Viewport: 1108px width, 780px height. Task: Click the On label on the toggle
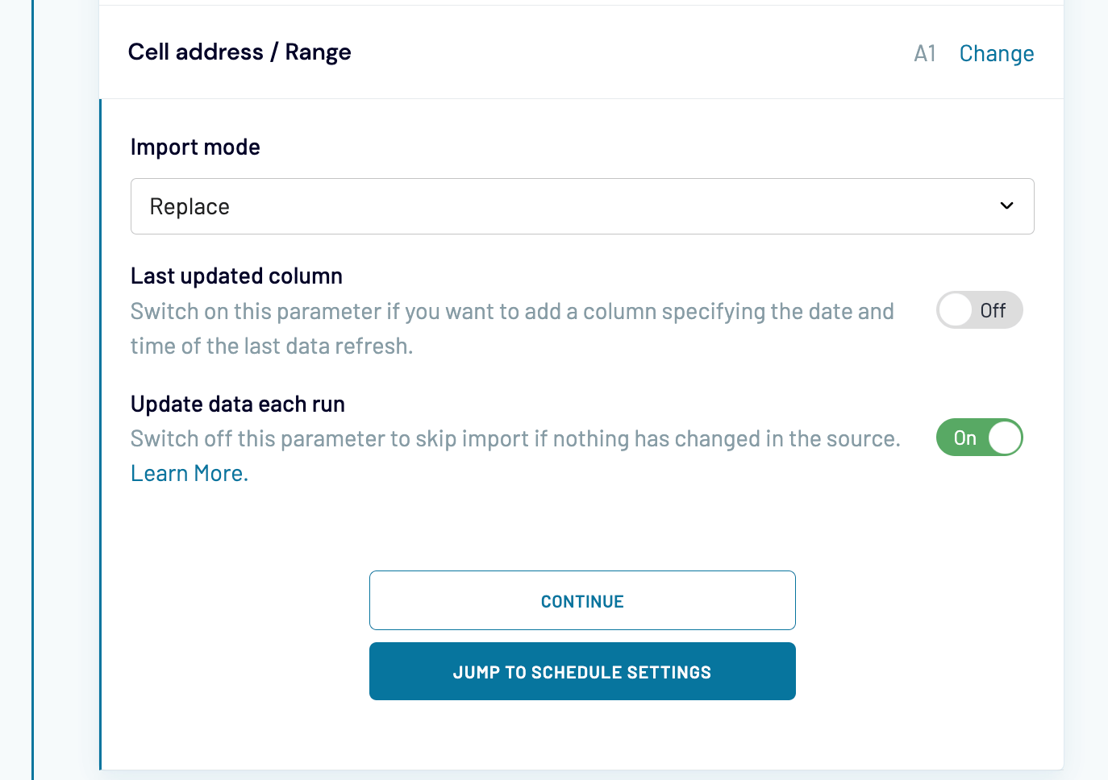pos(965,438)
